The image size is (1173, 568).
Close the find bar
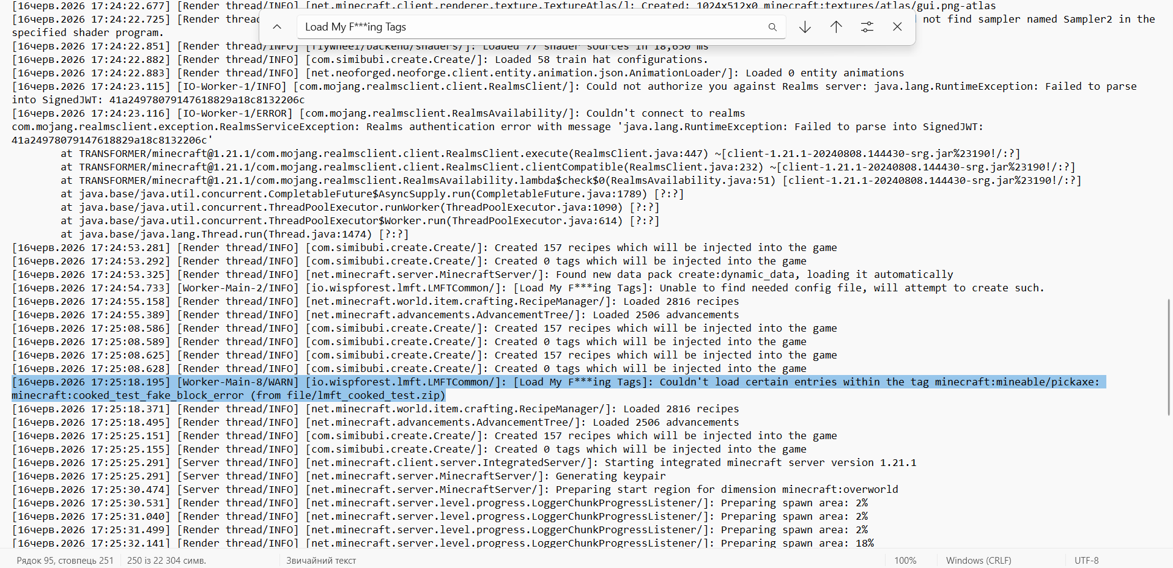[897, 27]
